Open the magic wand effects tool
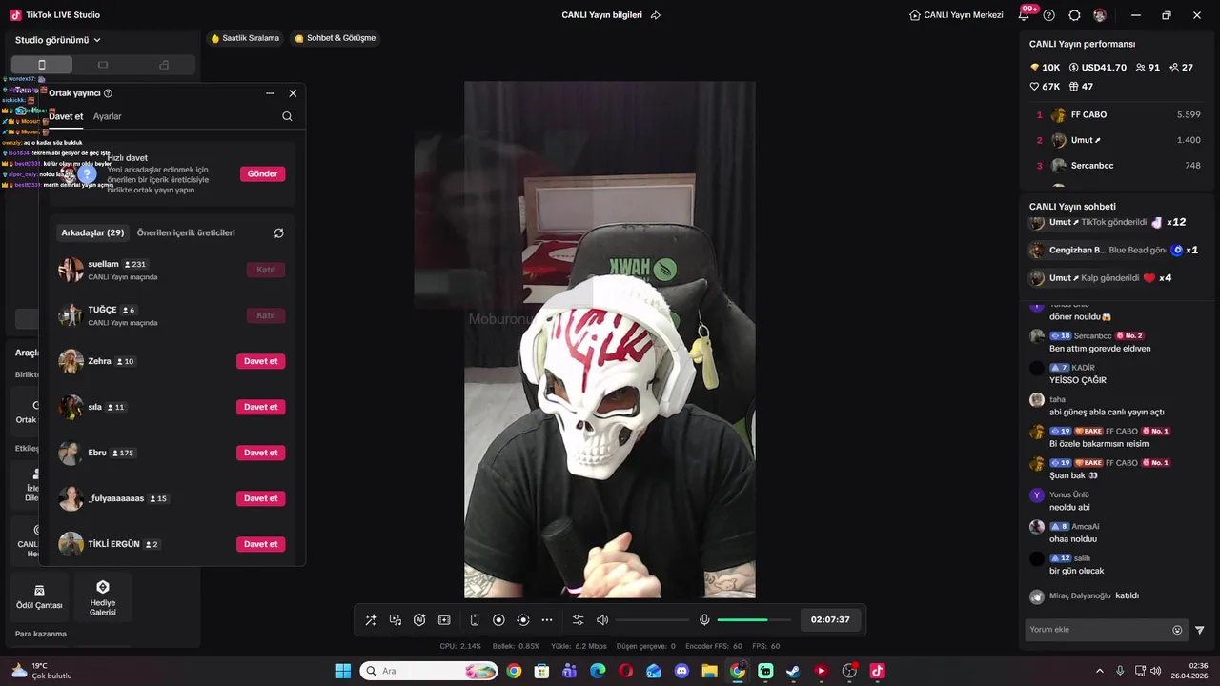Screen dimensions: 1220x686 pos(371,620)
